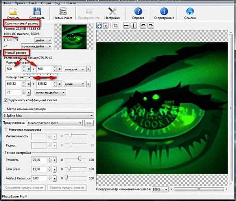Toggle Удержать коэффициент сжатия checkbox
The image size is (236, 201).
point(6,100)
